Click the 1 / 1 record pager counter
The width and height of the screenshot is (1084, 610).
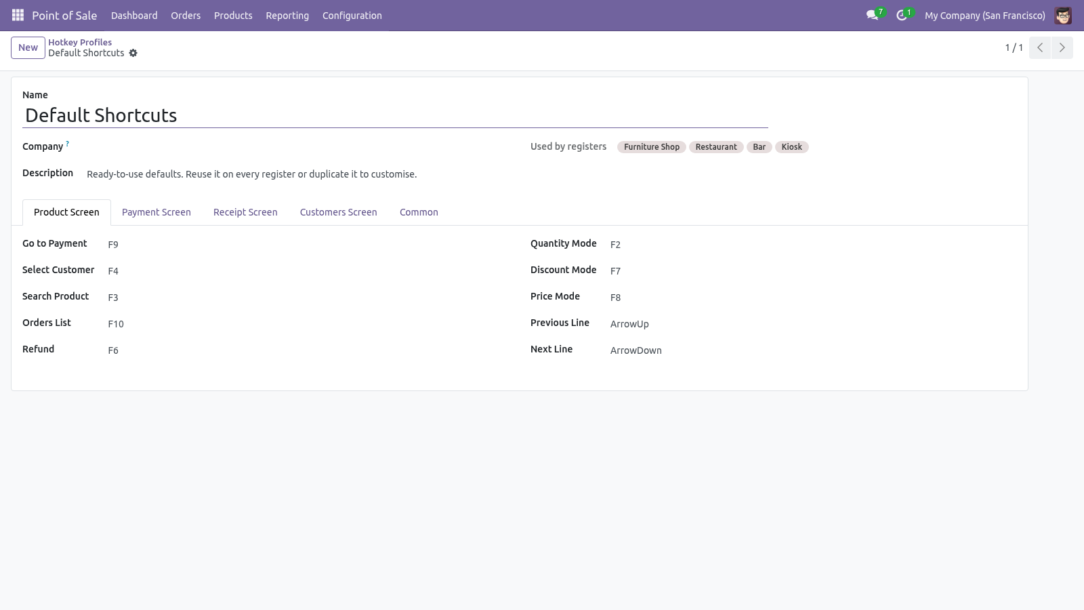(x=1014, y=47)
